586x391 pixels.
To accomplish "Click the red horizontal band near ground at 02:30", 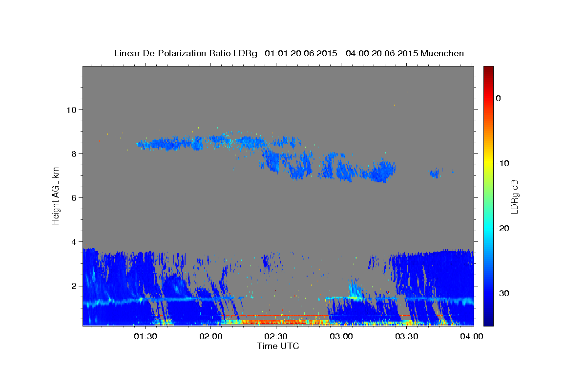I will pos(275,316).
